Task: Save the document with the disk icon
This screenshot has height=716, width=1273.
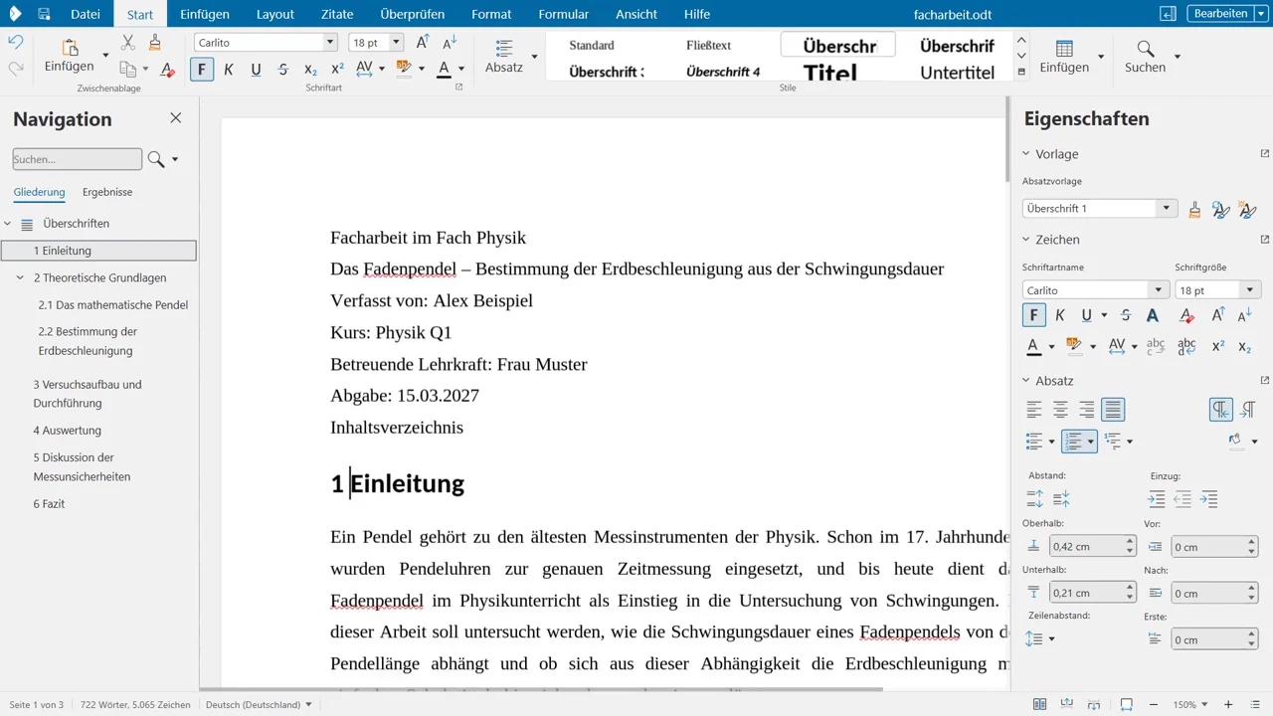Action: pos(44,14)
